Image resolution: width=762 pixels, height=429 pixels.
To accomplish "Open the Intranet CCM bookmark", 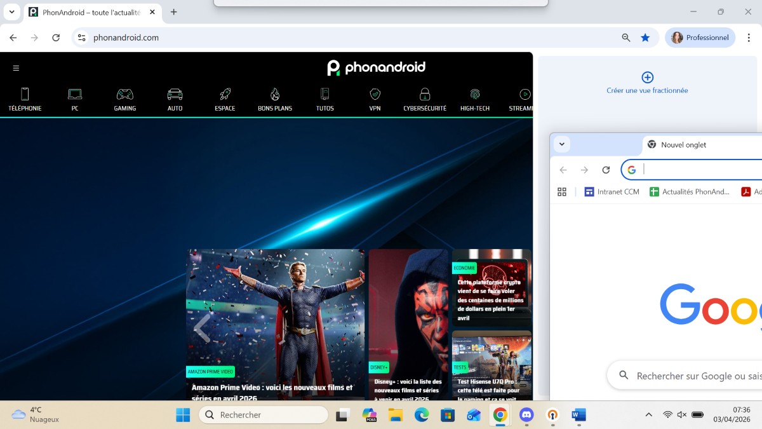I will click(611, 191).
